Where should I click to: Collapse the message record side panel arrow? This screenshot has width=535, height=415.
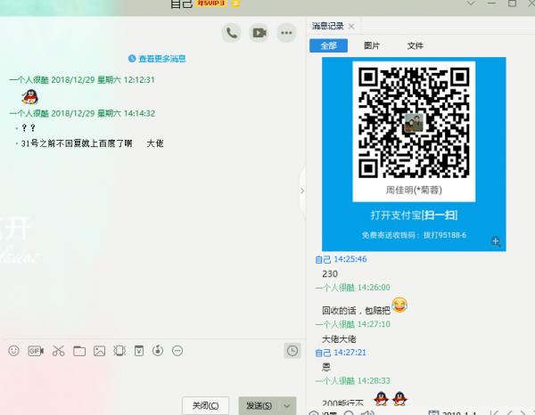302,191
